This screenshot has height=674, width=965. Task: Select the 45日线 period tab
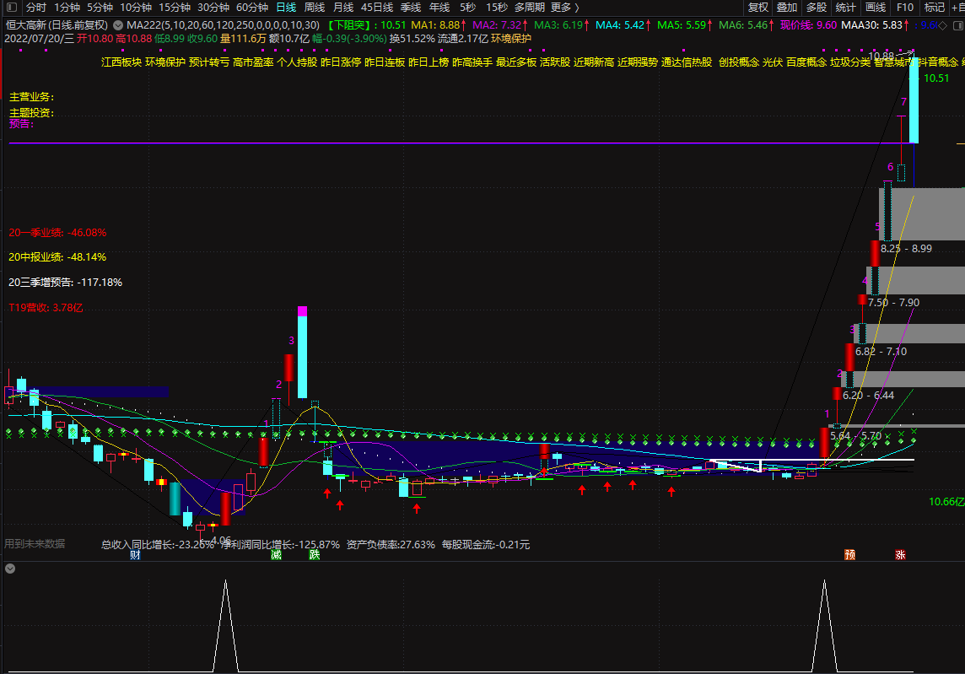(377, 8)
